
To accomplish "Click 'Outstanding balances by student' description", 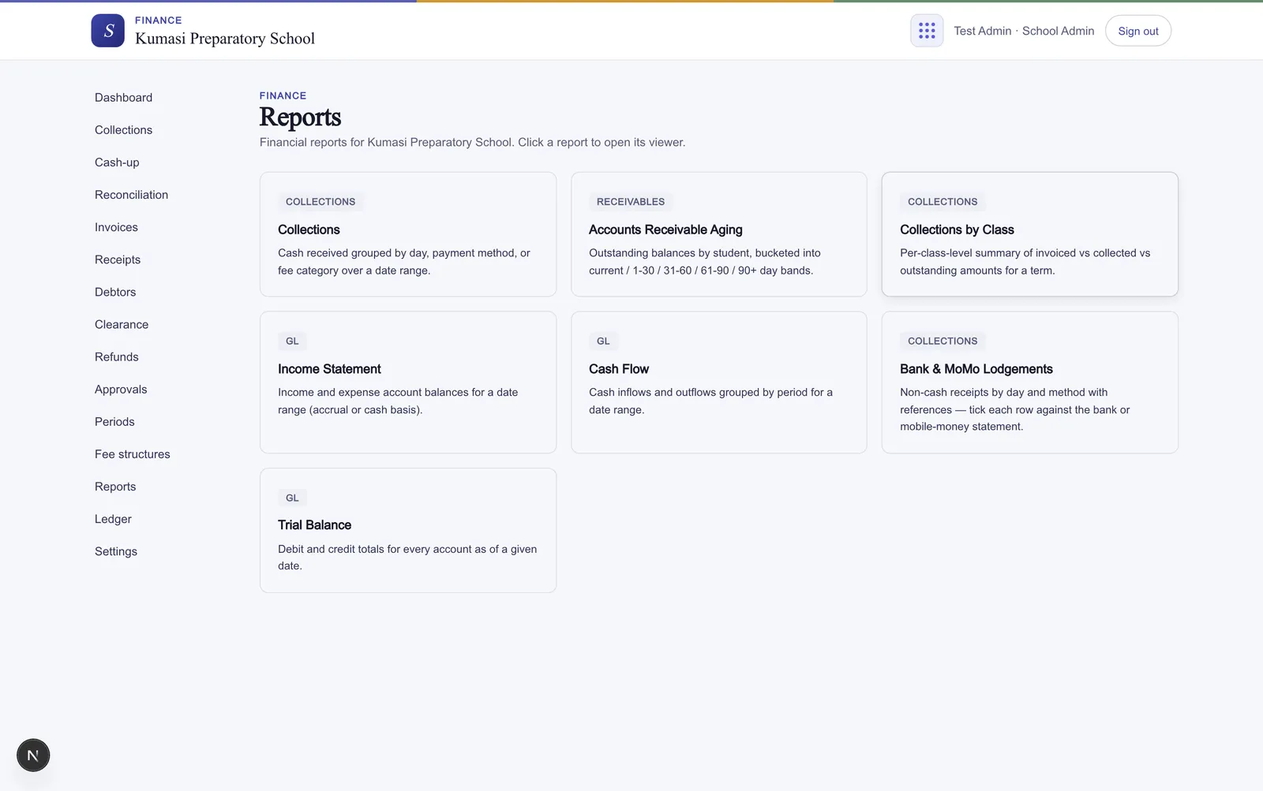I will coord(705,262).
